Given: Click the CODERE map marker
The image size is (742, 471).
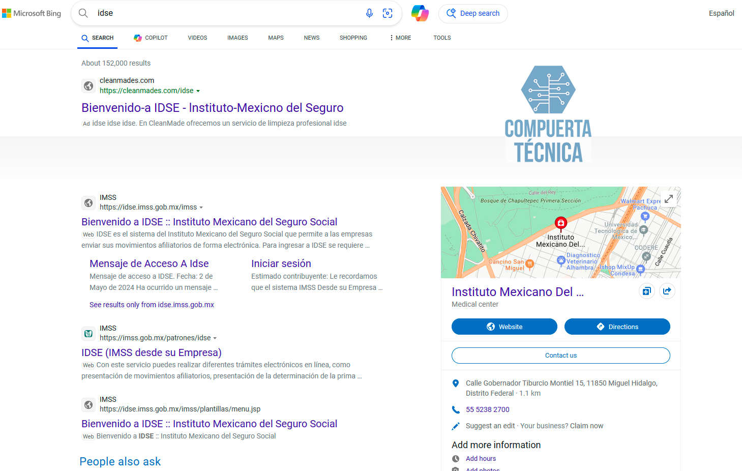Looking at the screenshot, I should click(x=646, y=256).
